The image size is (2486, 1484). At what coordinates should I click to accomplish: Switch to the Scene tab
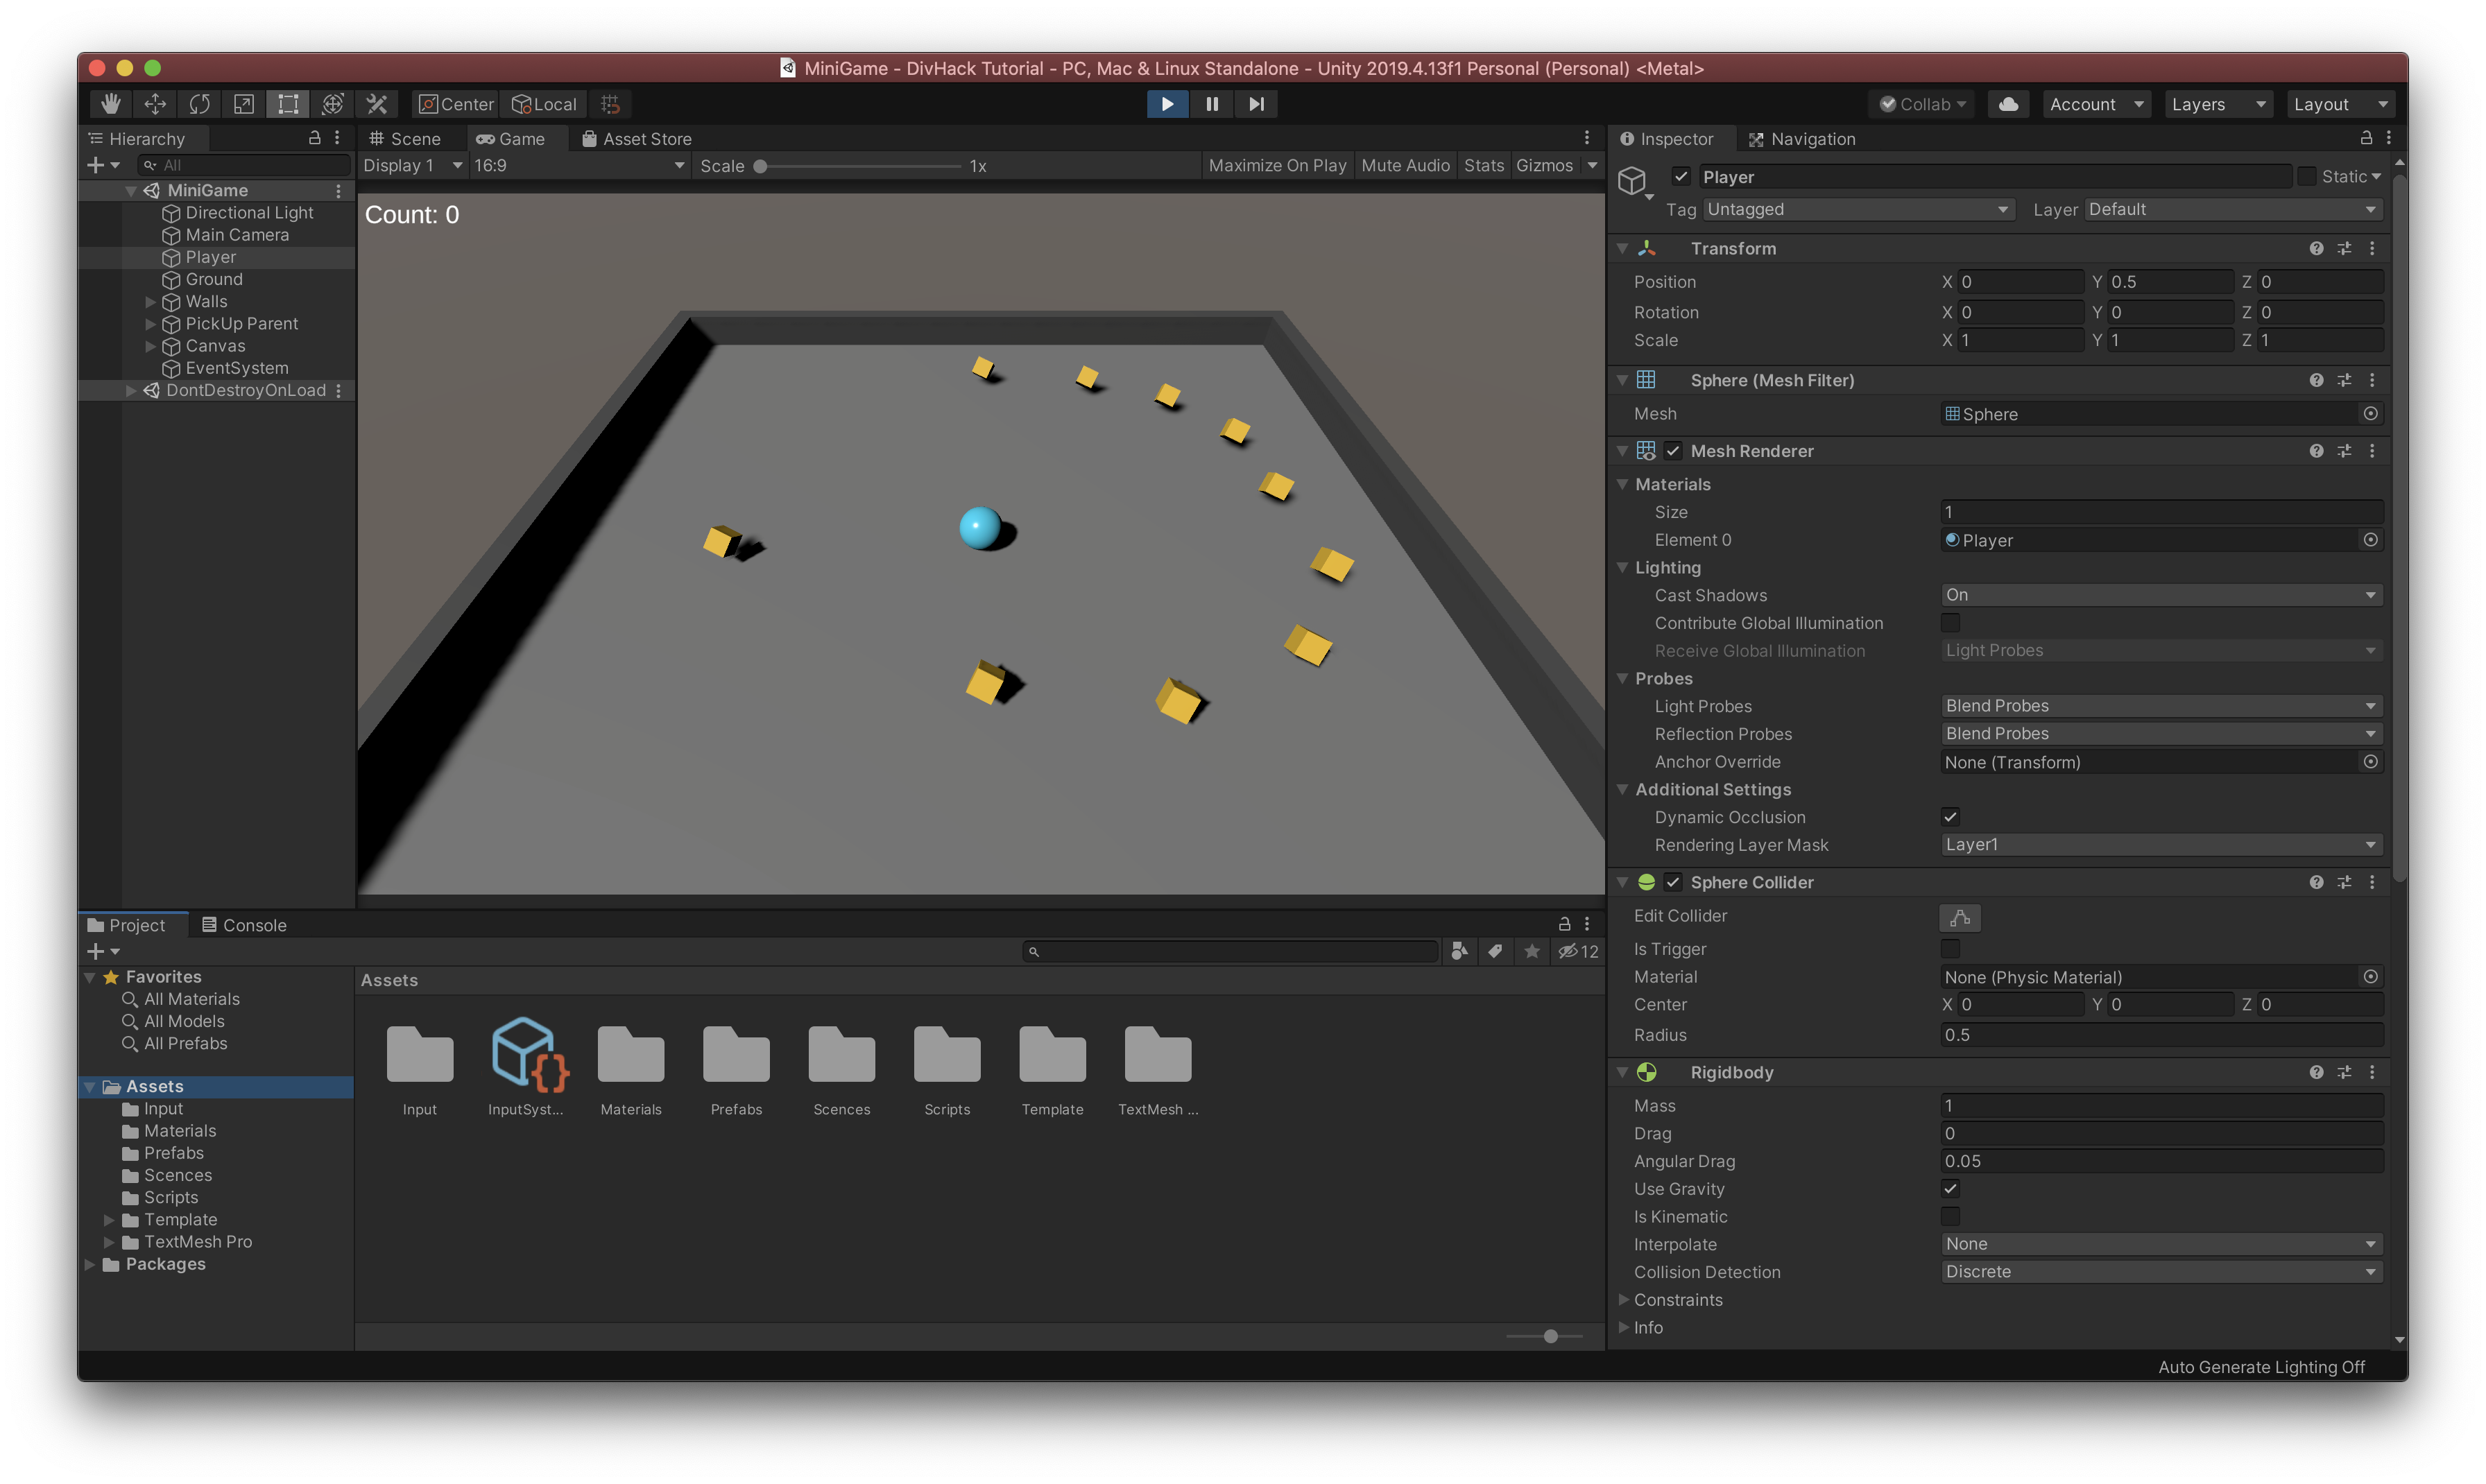pyautogui.click(x=405, y=139)
